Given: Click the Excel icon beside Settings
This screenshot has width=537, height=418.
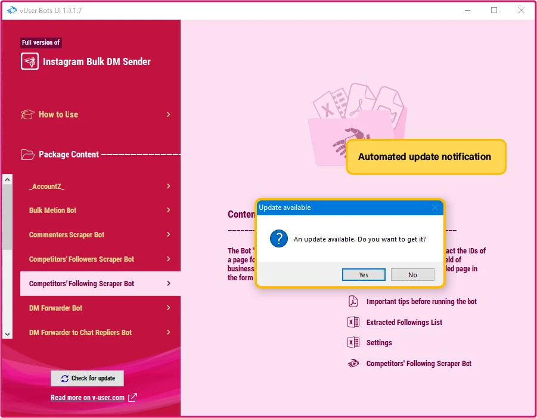Looking at the screenshot, I should [x=353, y=343].
